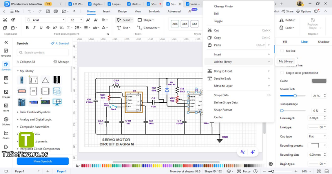Click the Share button

[x=288, y=11]
